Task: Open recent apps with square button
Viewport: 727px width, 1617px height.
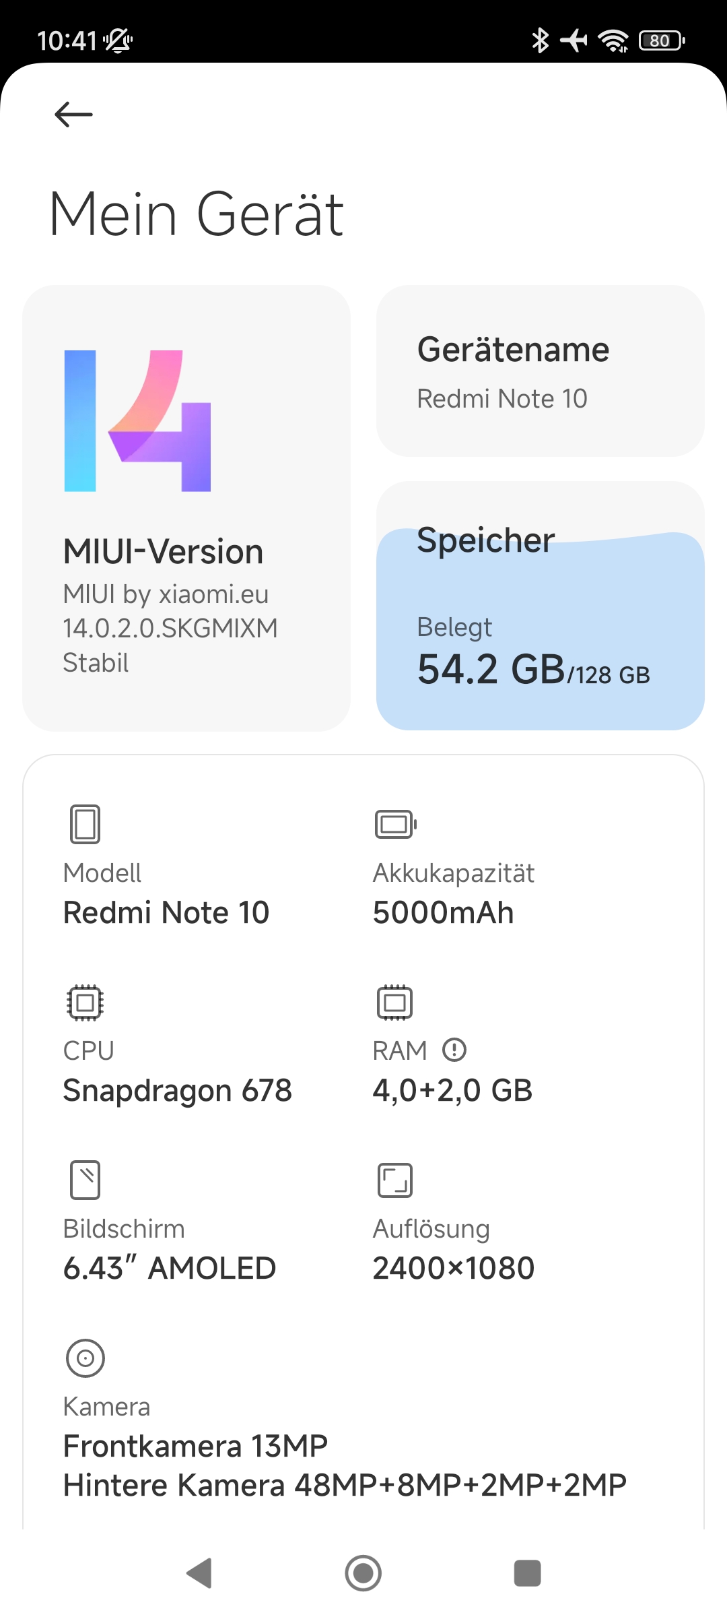Action: point(527,1573)
